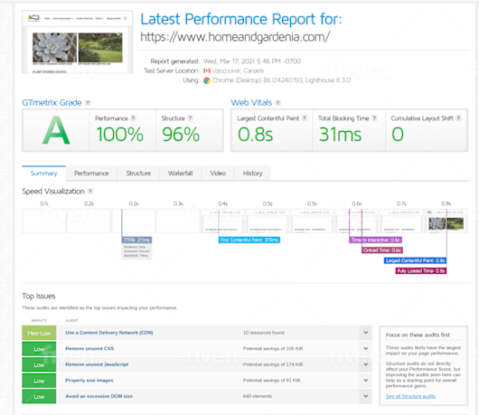
Task: Click the report generated date text
Action: pos(252,61)
